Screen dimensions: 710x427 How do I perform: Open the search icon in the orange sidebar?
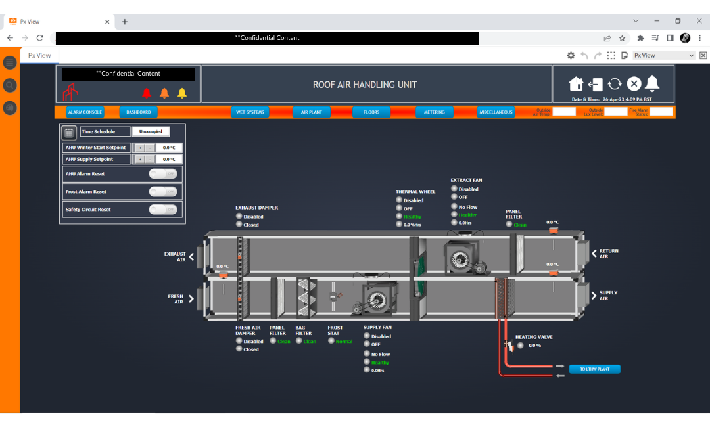pyautogui.click(x=9, y=85)
